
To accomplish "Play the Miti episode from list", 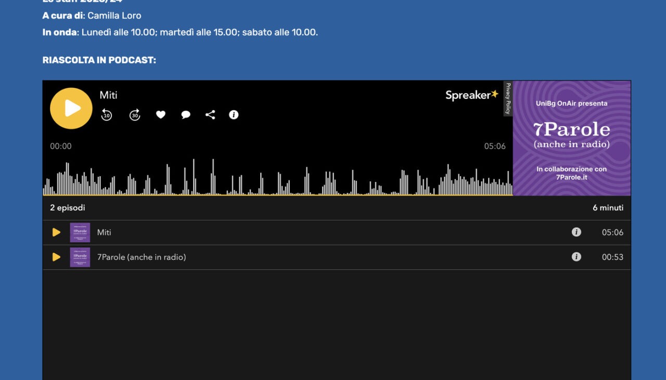I will pyautogui.click(x=56, y=232).
